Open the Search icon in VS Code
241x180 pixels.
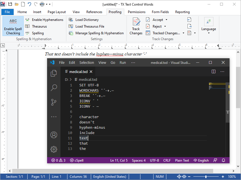tap(54, 88)
